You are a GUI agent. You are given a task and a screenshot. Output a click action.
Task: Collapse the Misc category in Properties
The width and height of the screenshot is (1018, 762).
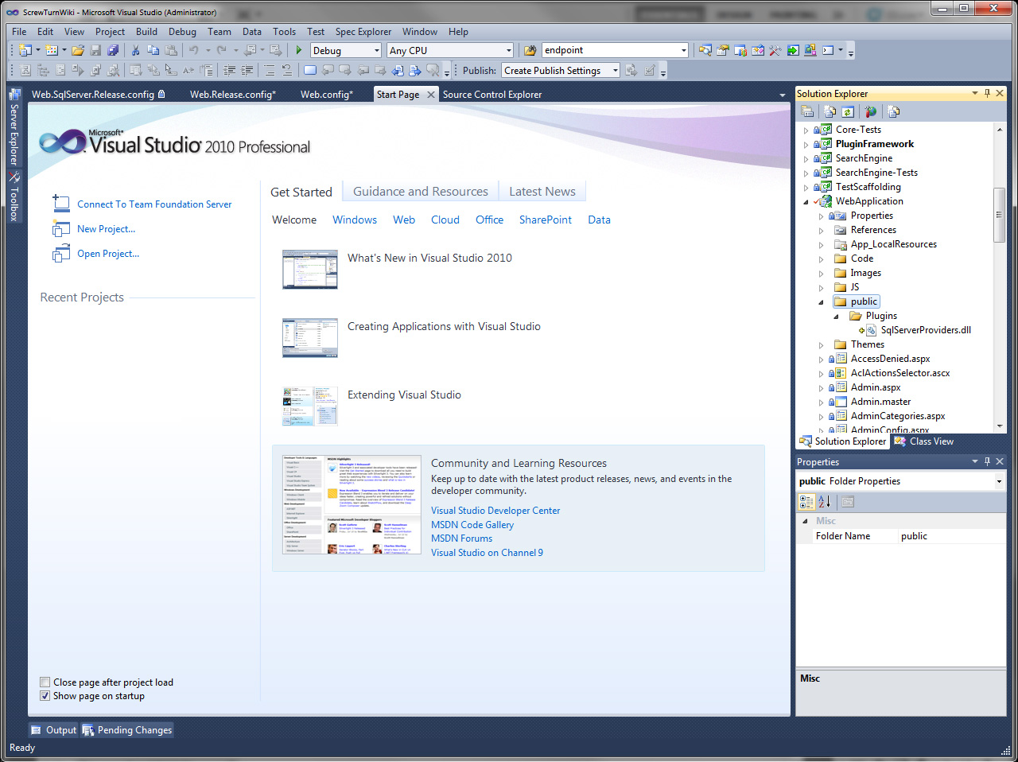pyautogui.click(x=805, y=521)
